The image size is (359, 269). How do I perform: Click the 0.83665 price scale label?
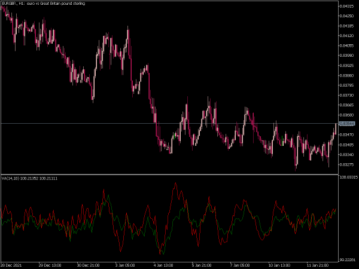point(347,105)
